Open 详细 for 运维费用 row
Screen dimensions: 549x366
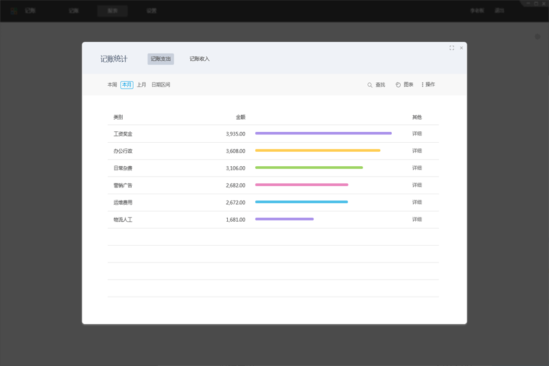click(417, 202)
